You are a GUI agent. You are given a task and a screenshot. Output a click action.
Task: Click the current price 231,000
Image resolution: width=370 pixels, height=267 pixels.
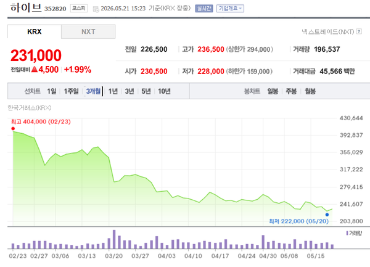(36, 55)
